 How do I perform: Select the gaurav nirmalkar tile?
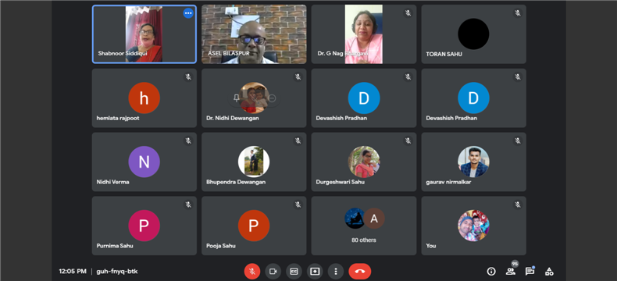pyautogui.click(x=473, y=162)
